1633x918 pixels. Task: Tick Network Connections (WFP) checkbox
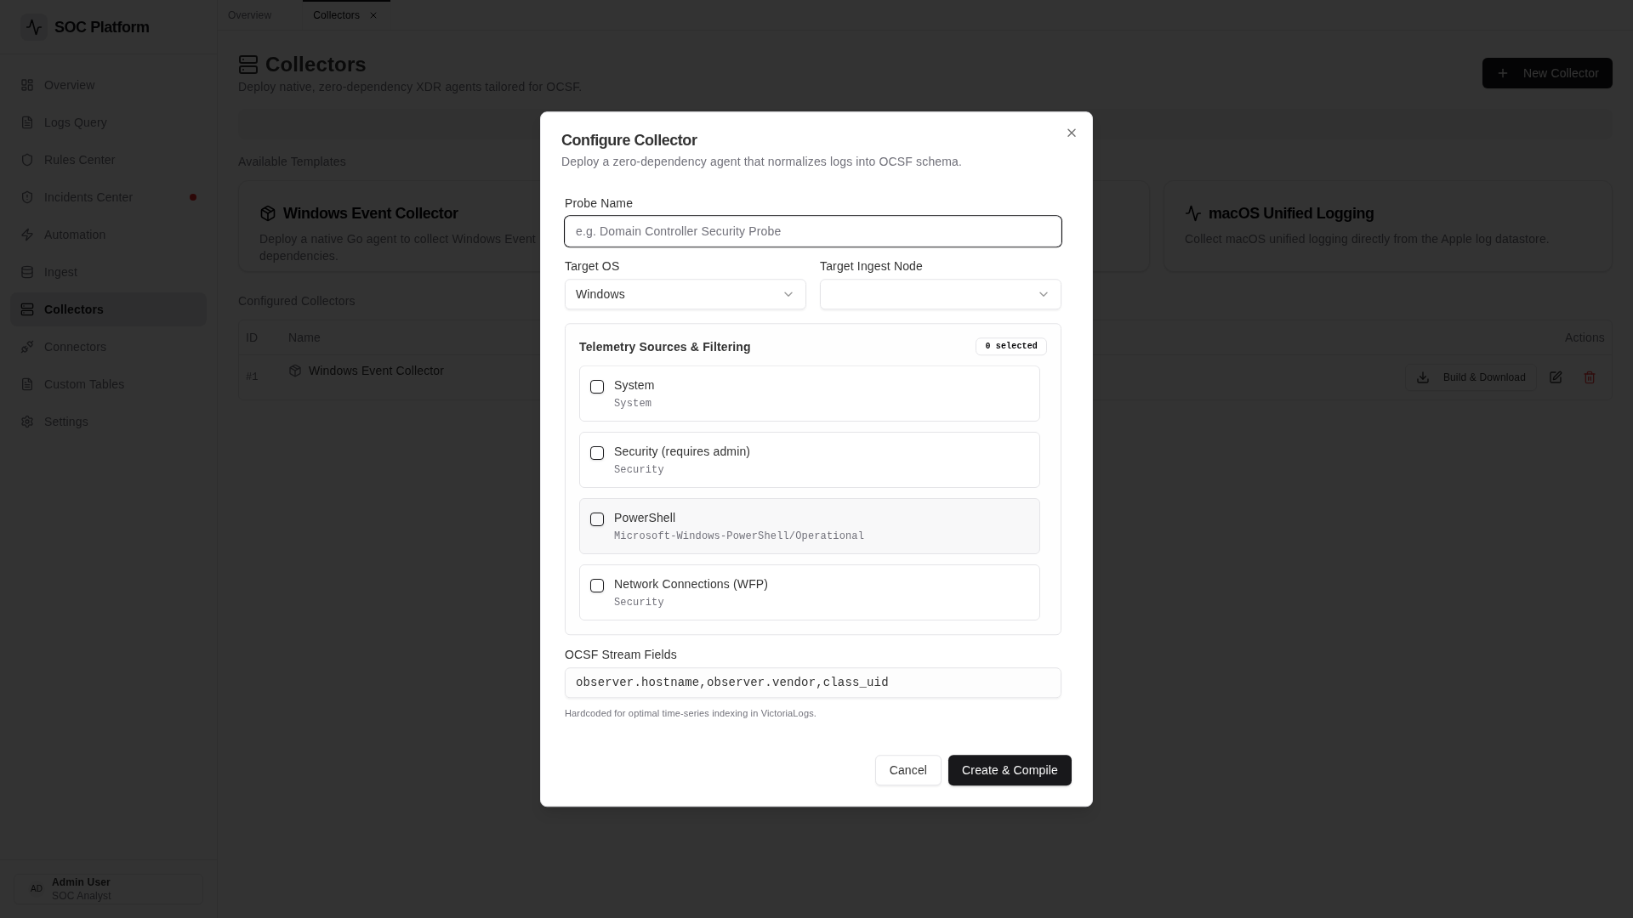(597, 586)
